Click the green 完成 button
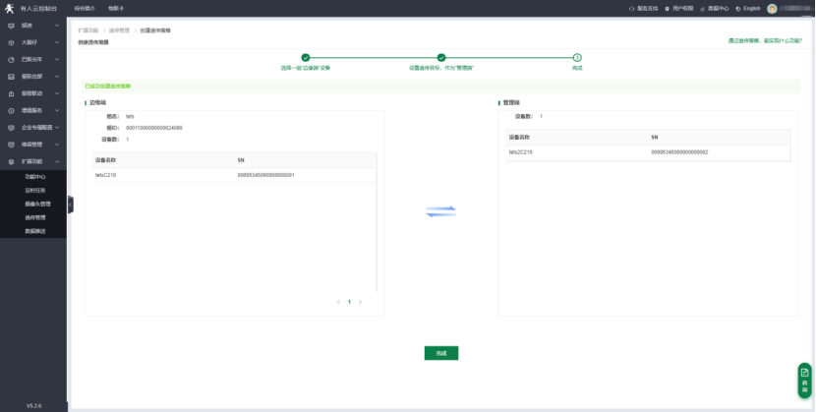The image size is (816, 412). click(x=441, y=353)
